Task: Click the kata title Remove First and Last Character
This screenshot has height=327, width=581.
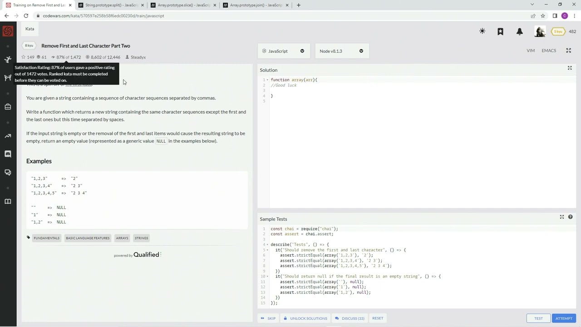Action: pos(86,46)
